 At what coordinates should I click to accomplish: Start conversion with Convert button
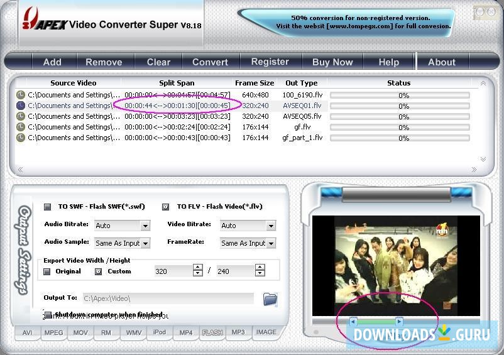click(210, 62)
